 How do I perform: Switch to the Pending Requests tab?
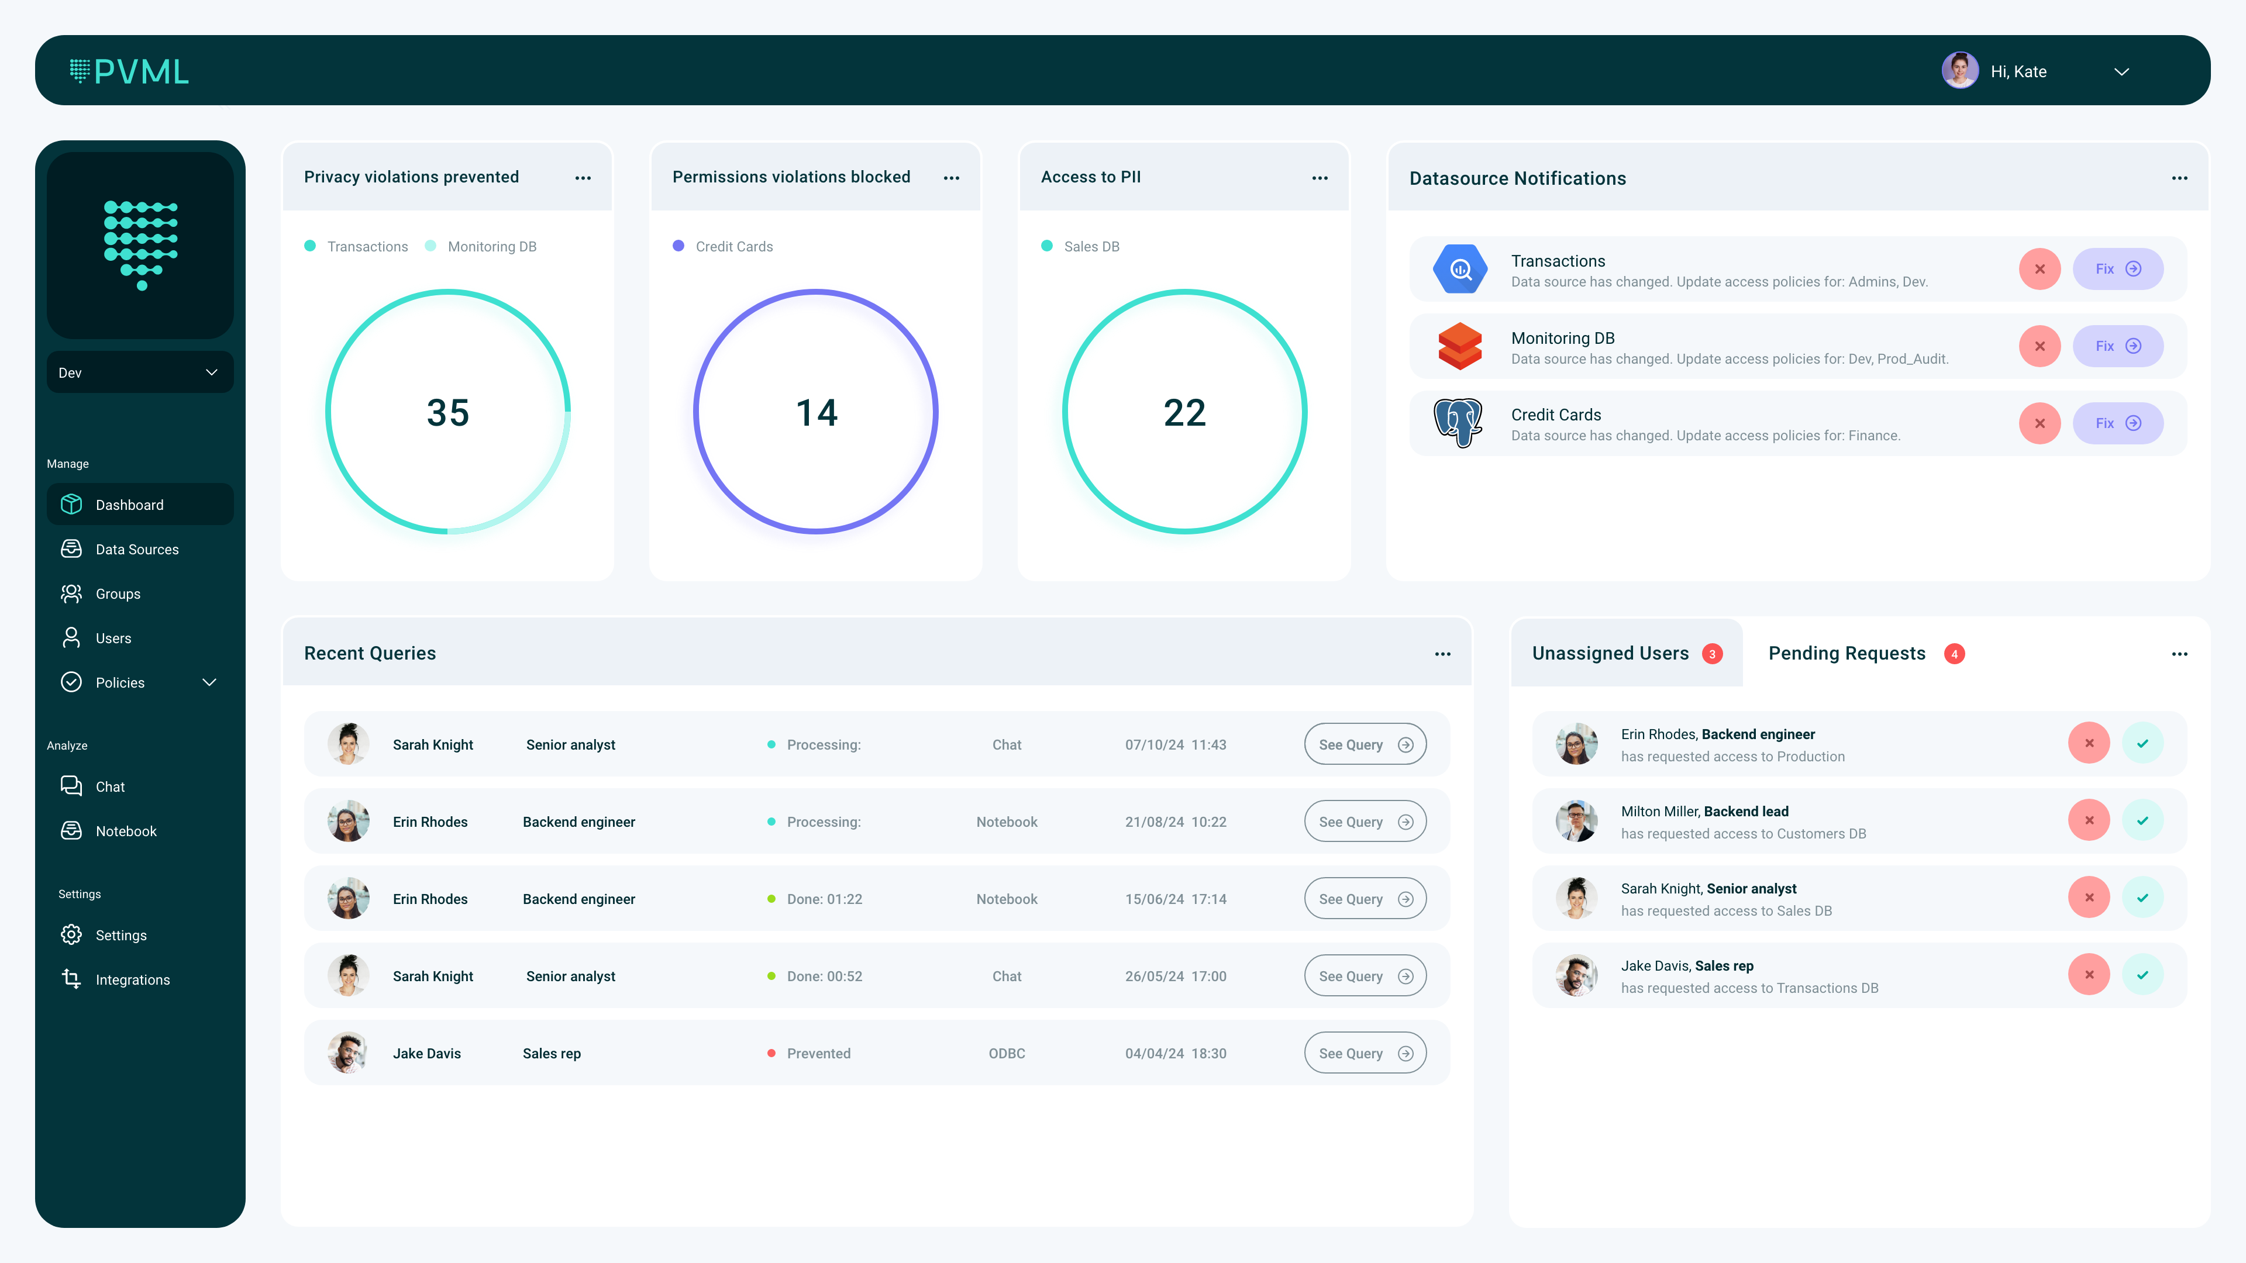coord(1847,653)
